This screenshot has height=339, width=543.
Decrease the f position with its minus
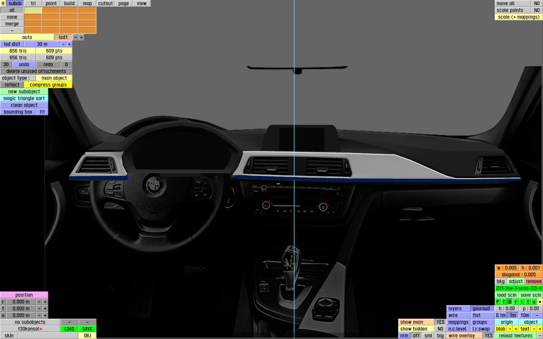39,308
